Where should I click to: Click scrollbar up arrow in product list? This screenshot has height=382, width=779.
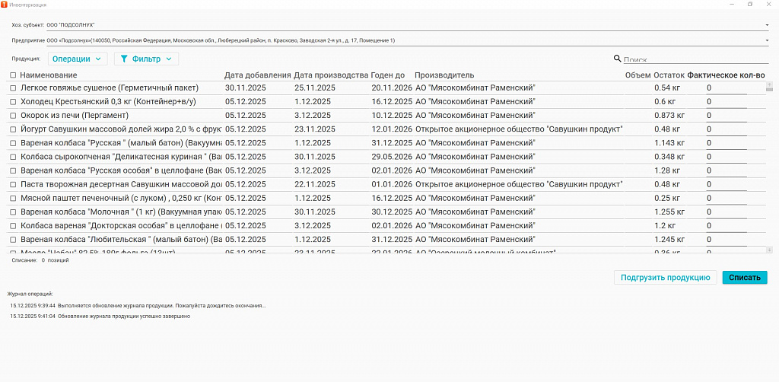point(770,84)
